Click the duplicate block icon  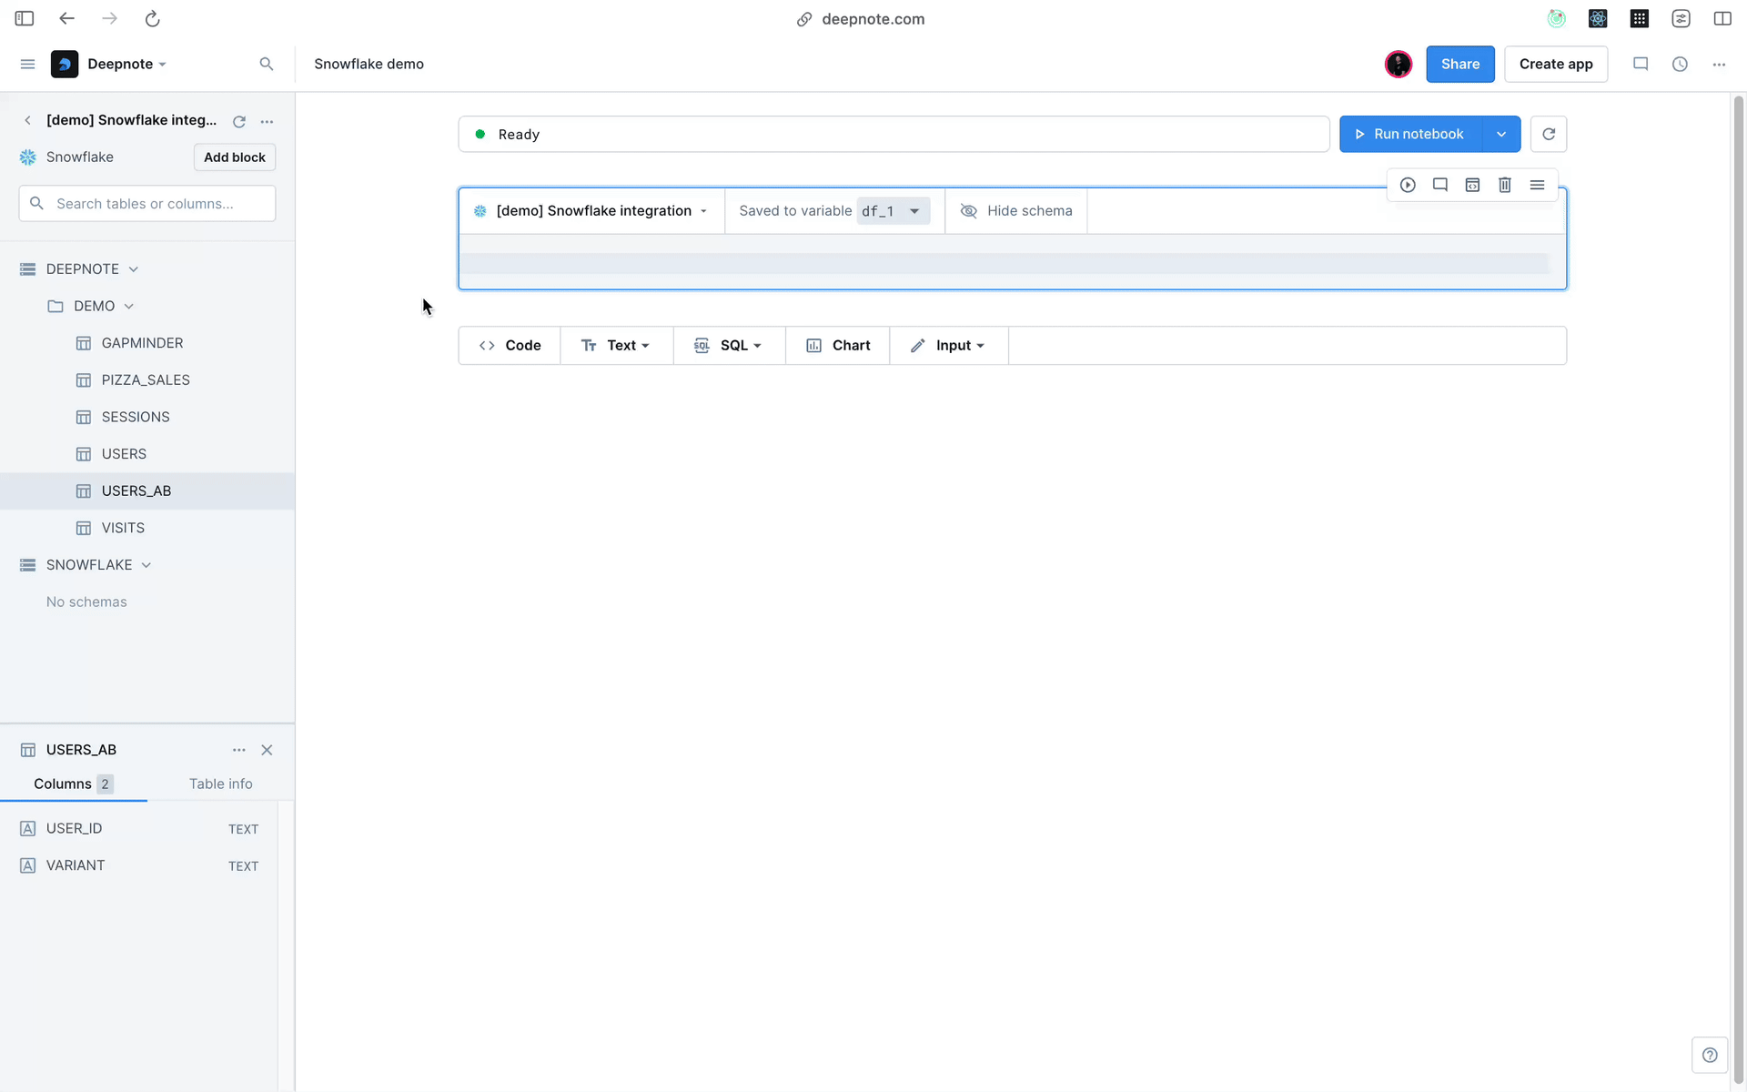coord(1471,185)
